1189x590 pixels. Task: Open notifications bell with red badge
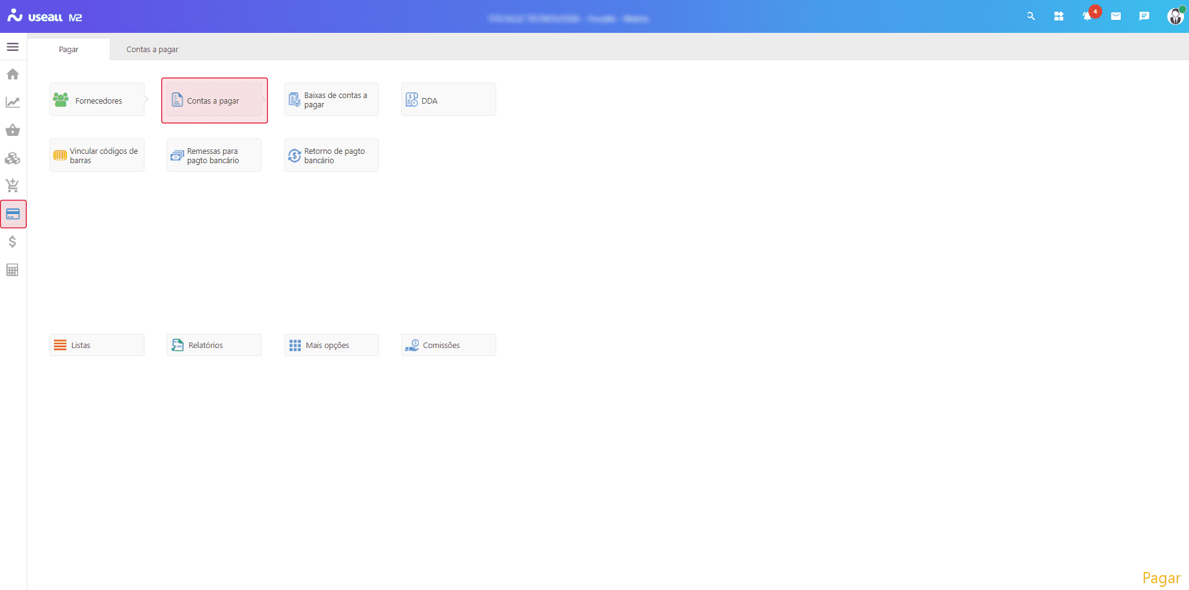1088,16
